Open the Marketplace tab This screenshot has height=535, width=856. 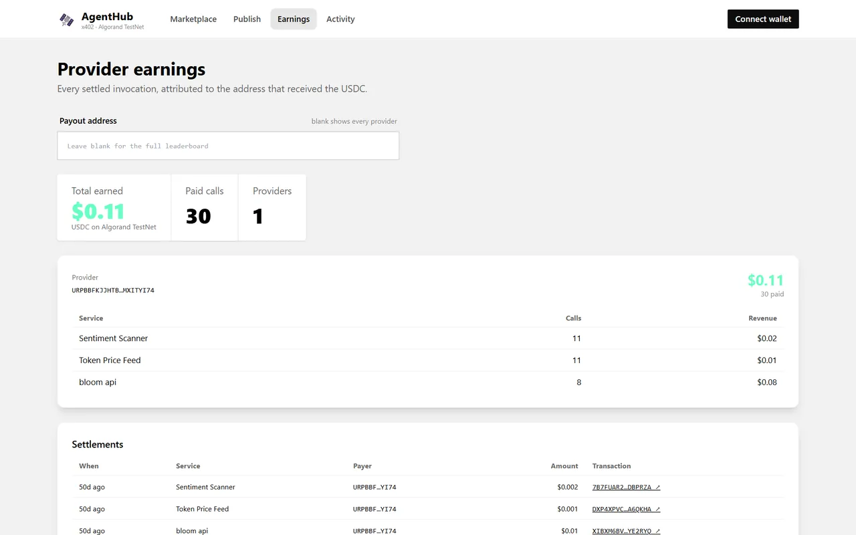(x=193, y=19)
